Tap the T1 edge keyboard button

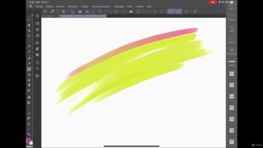coord(232,74)
